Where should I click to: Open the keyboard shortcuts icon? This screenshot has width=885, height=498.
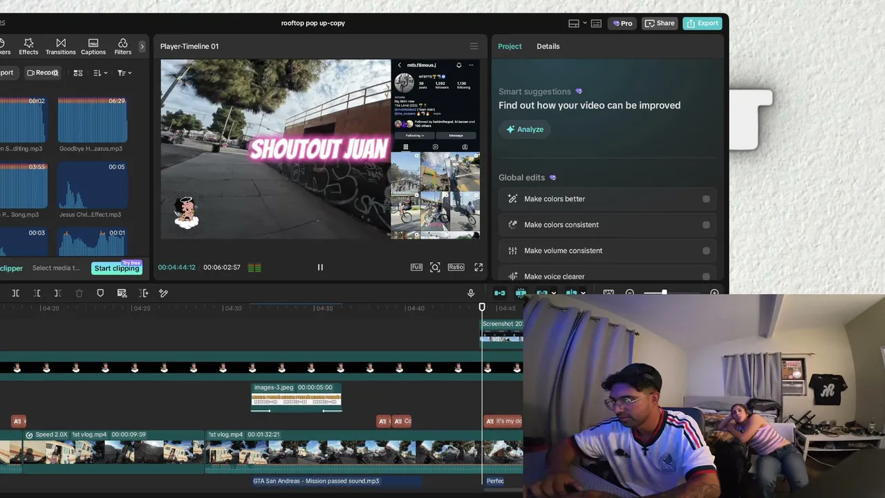pos(596,24)
